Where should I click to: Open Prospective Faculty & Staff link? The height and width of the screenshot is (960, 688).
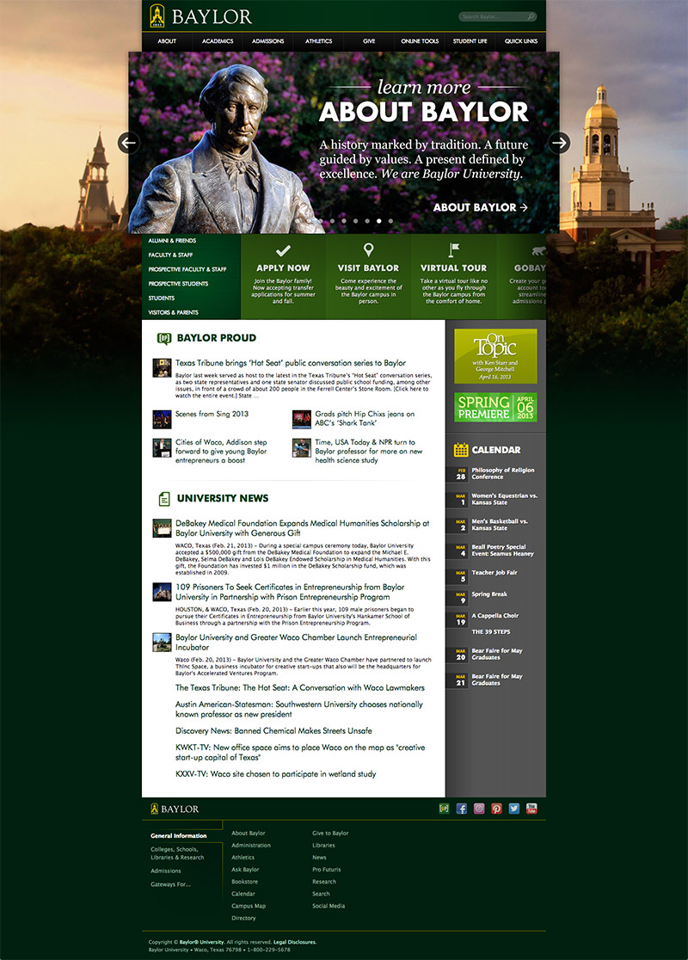(x=187, y=269)
